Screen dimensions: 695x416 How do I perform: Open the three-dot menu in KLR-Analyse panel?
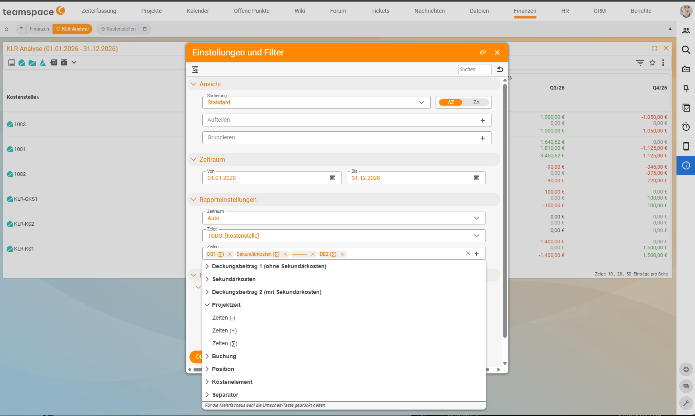(663, 63)
